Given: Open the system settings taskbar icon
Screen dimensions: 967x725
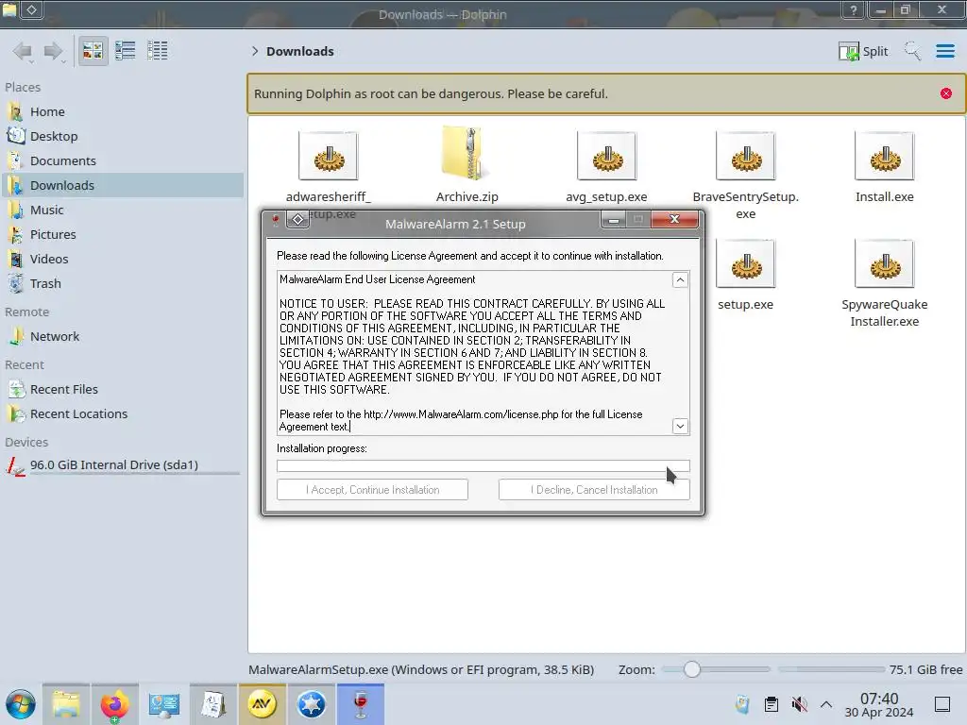Looking at the screenshot, I should (164, 704).
